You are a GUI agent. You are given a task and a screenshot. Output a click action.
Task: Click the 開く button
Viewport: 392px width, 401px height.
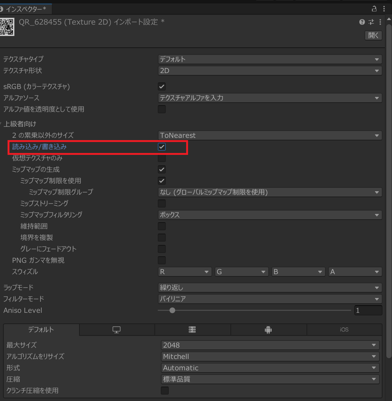coord(373,35)
